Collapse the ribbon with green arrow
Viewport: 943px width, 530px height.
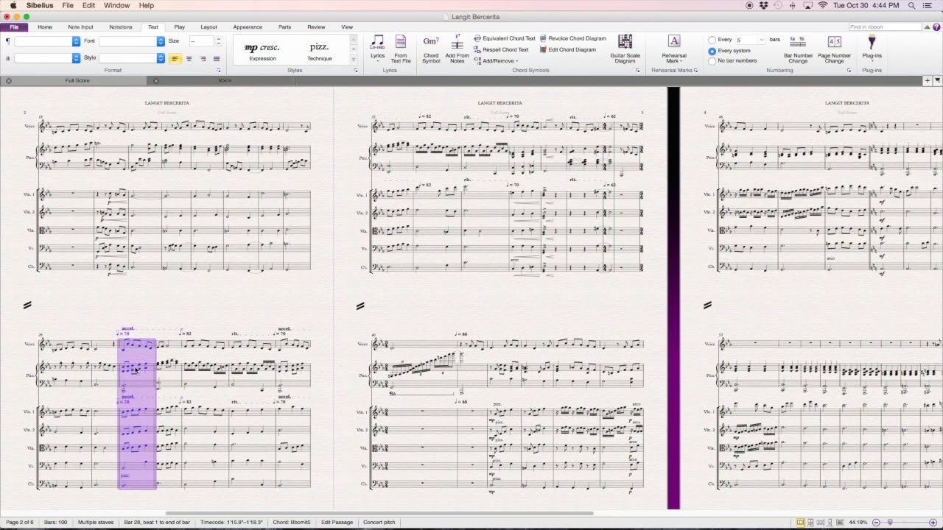pos(927,27)
